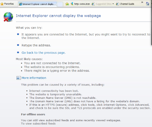Click the Add to Favorites Bar star icon
152x127 pixels.
pyautogui.click(x=67, y=4)
